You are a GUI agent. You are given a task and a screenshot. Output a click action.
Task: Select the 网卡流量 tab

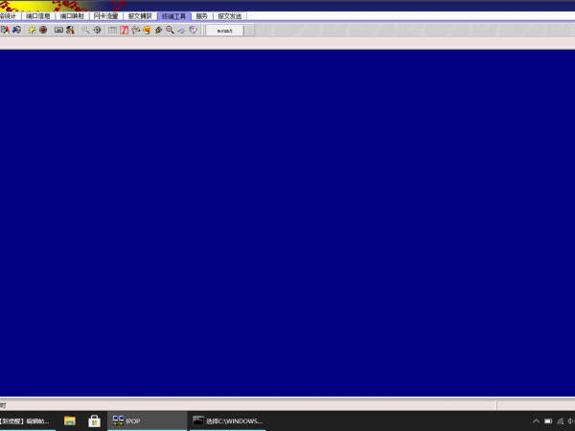click(106, 16)
